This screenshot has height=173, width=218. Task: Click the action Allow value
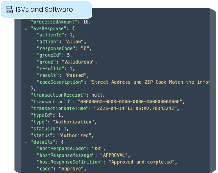click(74, 42)
